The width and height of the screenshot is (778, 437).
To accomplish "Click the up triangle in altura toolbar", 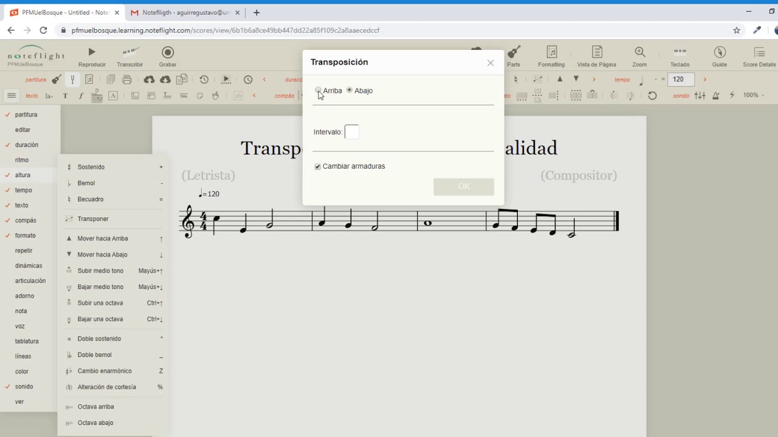I will 560,79.
